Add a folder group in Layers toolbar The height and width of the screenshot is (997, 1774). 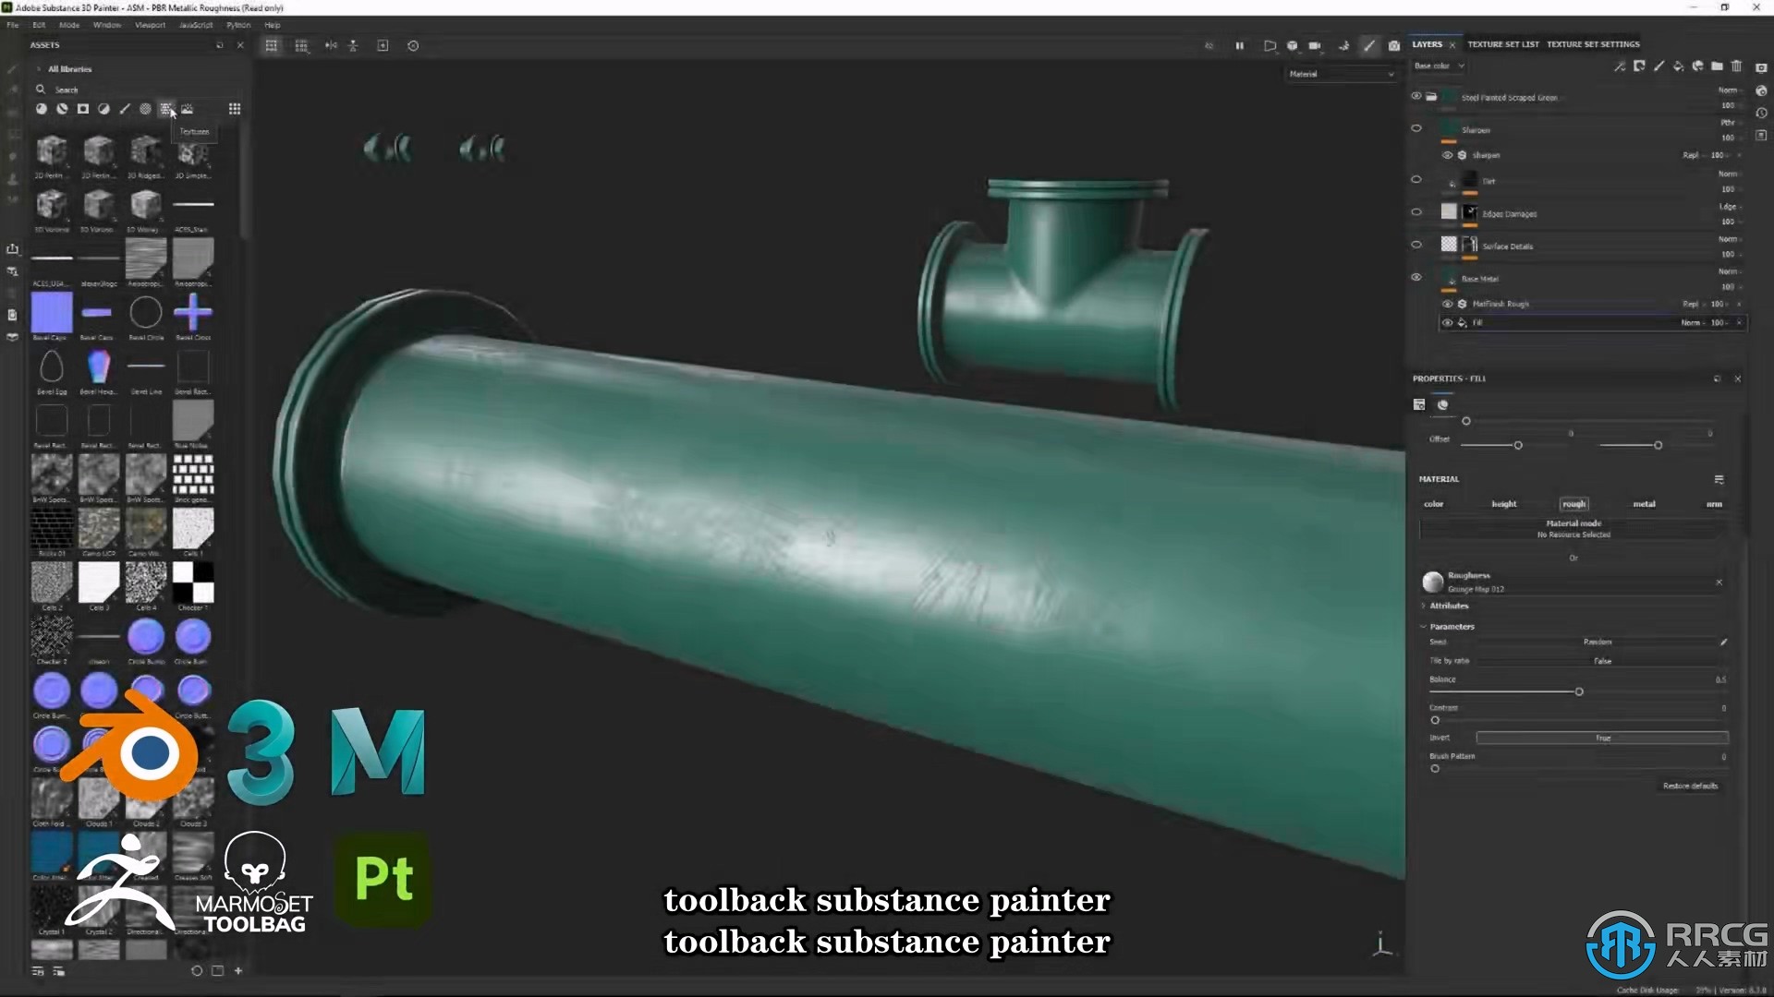(1717, 66)
